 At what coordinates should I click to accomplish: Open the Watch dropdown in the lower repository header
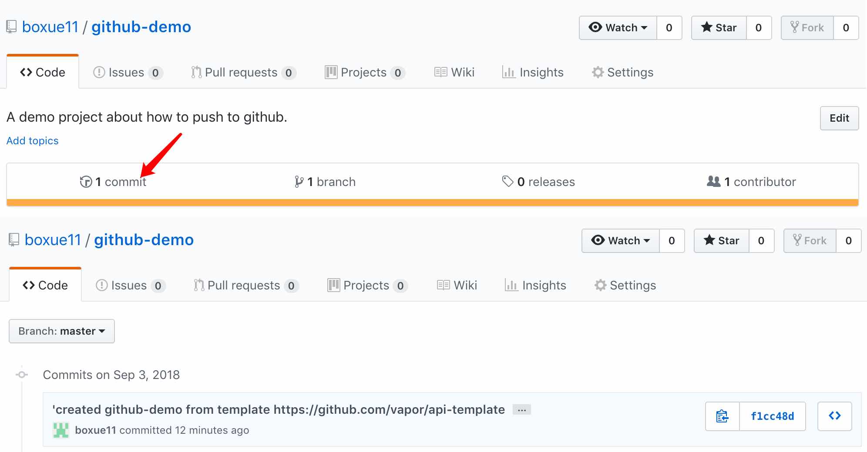(x=621, y=241)
